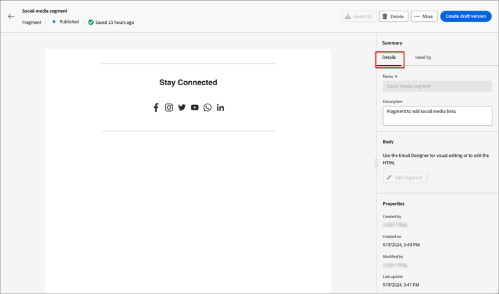Delete the fragment with Delete button

point(393,16)
